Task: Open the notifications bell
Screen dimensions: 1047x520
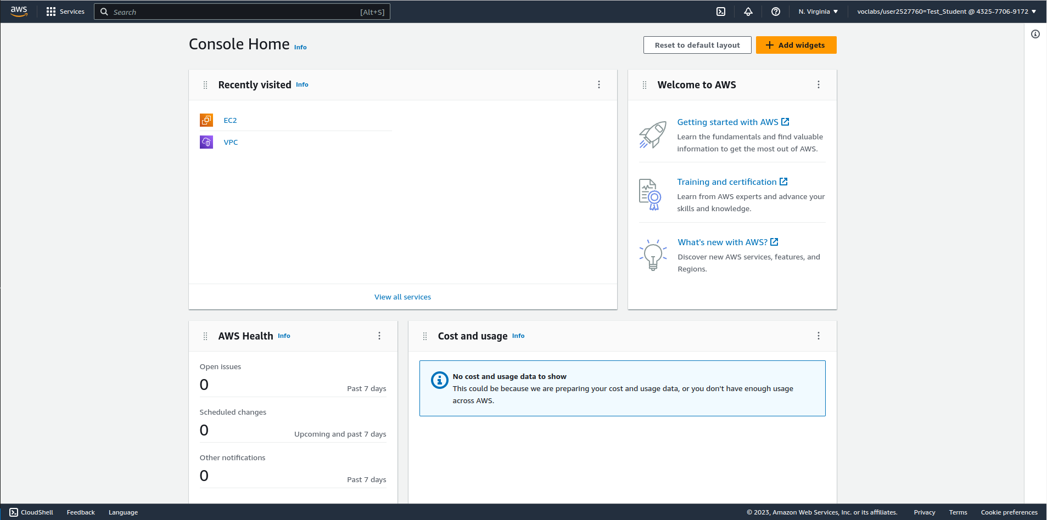Action: click(x=748, y=12)
